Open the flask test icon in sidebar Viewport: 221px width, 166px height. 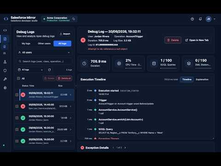[5, 62]
